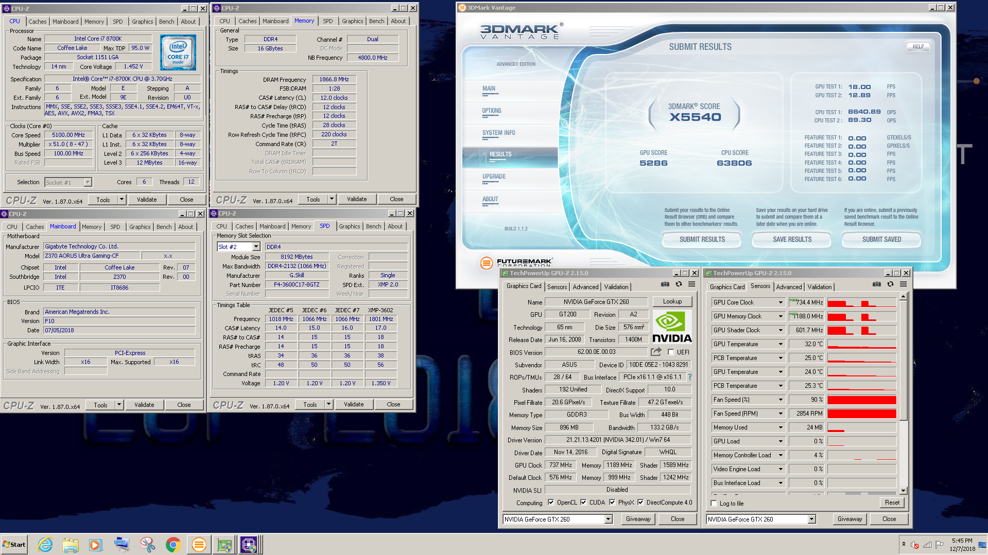Refresh GPU-Z Graphics Card window data
The height and width of the screenshot is (555, 988).
click(679, 284)
